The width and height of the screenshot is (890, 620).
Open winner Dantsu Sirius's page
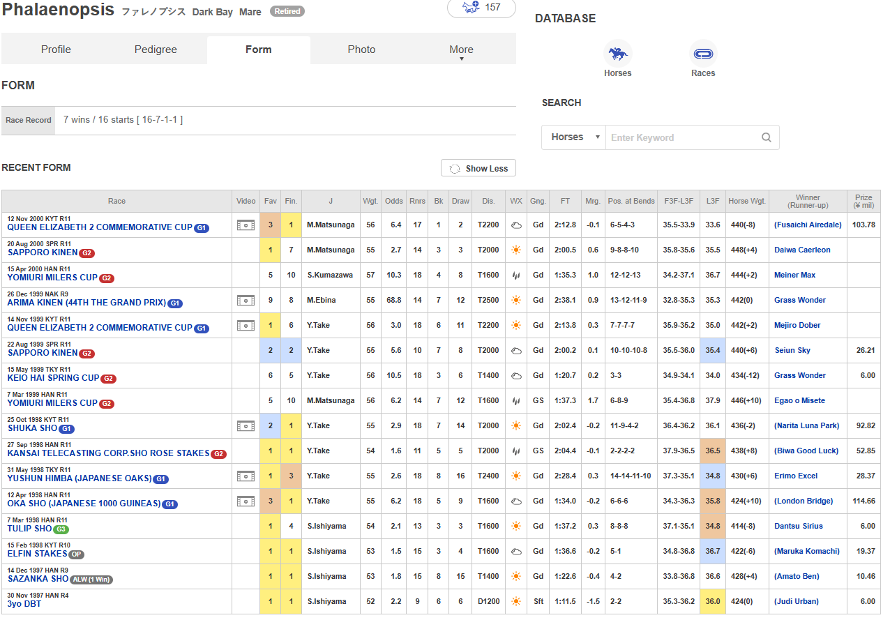coord(799,526)
